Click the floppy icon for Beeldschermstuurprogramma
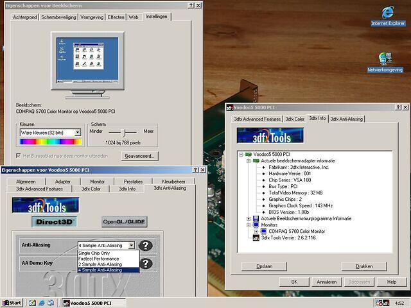Screen dimensions: 411x308 coord(256,218)
